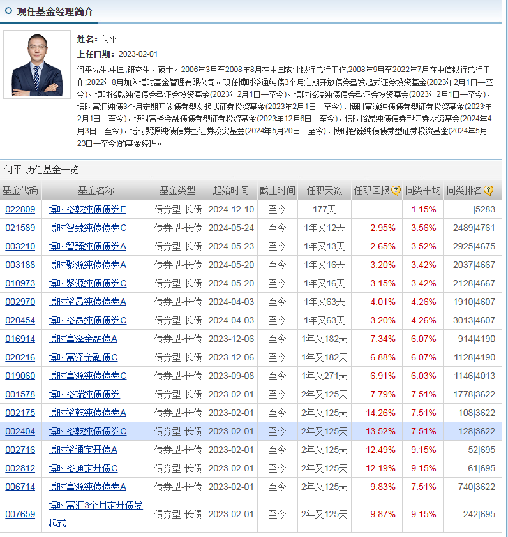508x537 pixels.
Task: Open fund code 010973
Action: (x=20, y=283)
